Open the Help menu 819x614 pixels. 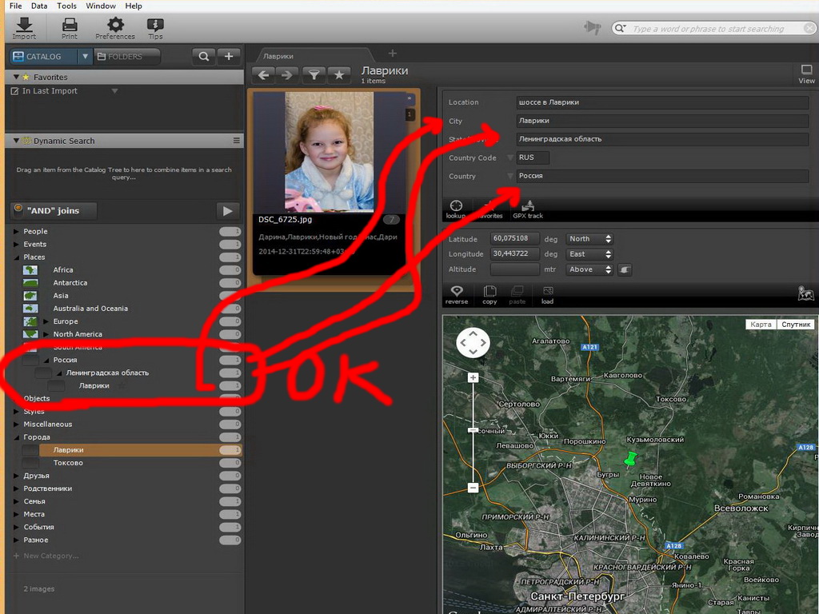click(134, 6)
